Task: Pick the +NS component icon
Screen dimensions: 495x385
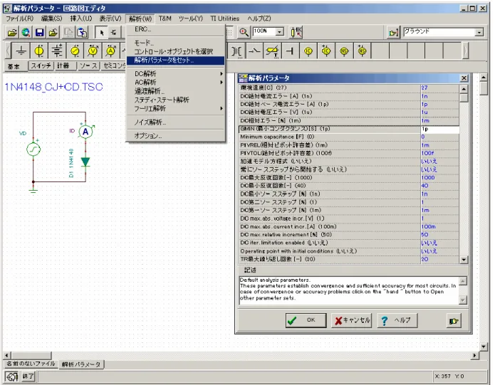Action: (x=362, y=51)
